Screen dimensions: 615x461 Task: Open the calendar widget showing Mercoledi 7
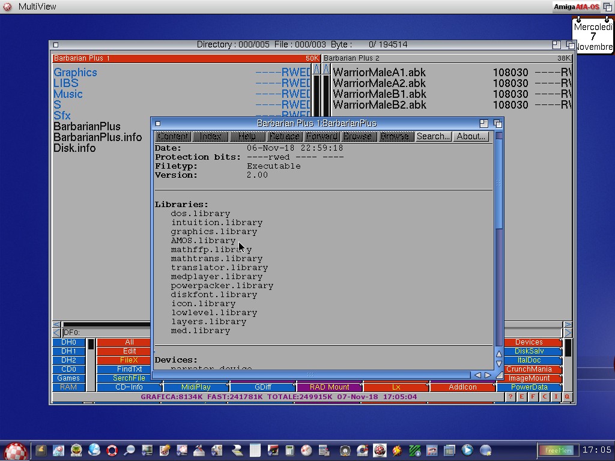(x=593, y=37)
